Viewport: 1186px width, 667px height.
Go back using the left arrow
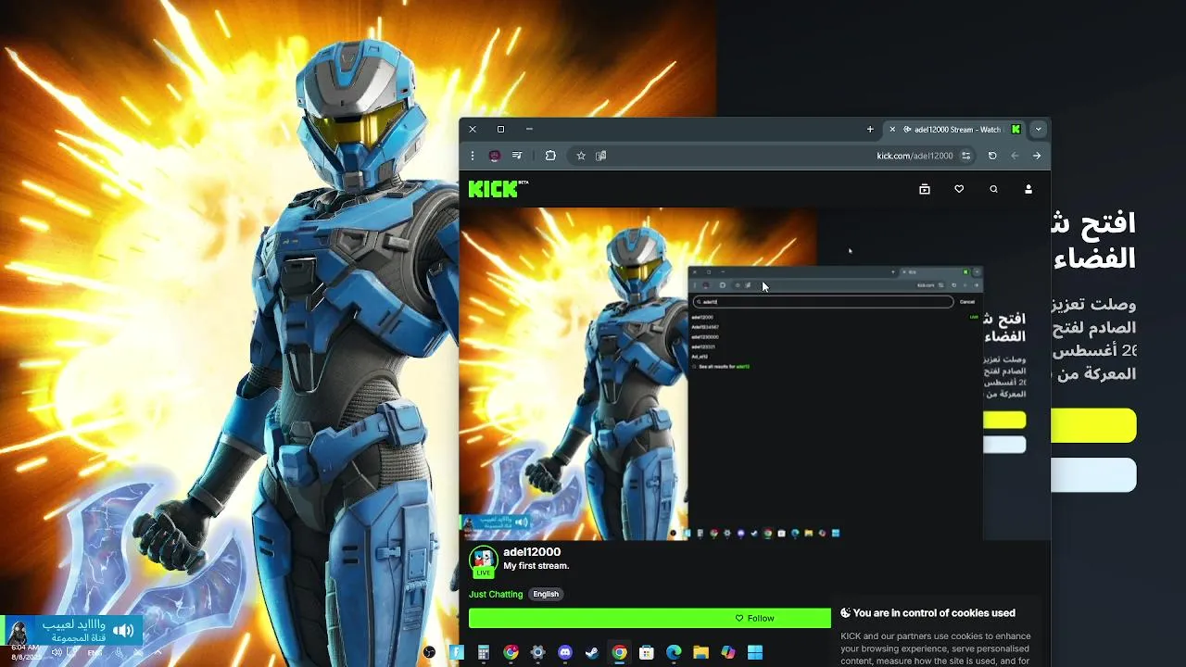pyautogui.click(x=1015, y=156)
